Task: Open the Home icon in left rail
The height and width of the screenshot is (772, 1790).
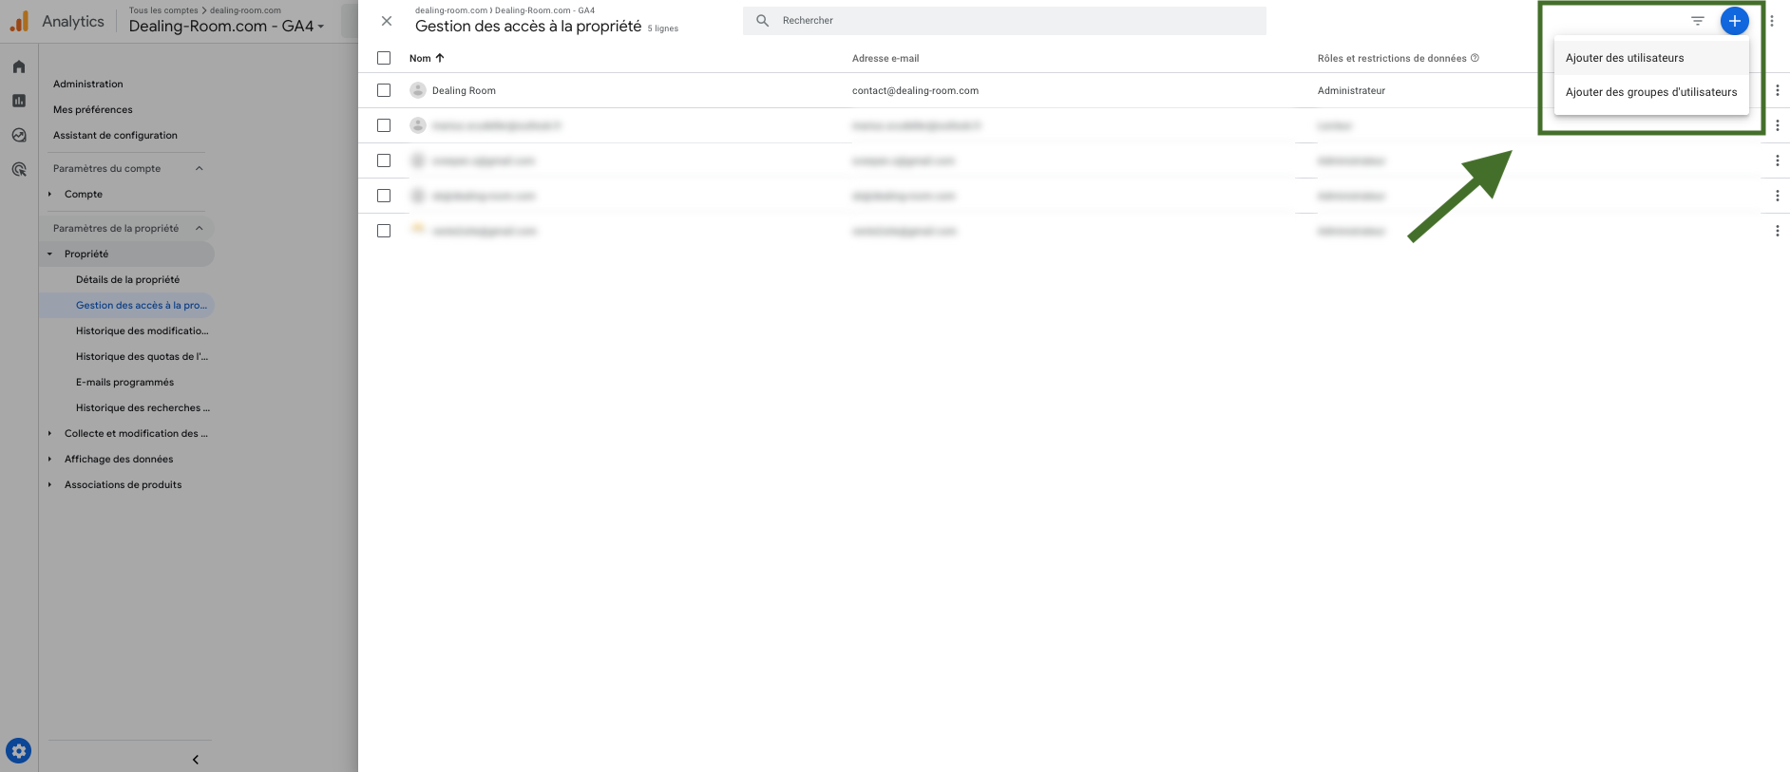Action: pos(19,66)
